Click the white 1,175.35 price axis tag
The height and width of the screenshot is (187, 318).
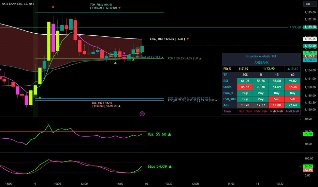[x=310, y=39]
